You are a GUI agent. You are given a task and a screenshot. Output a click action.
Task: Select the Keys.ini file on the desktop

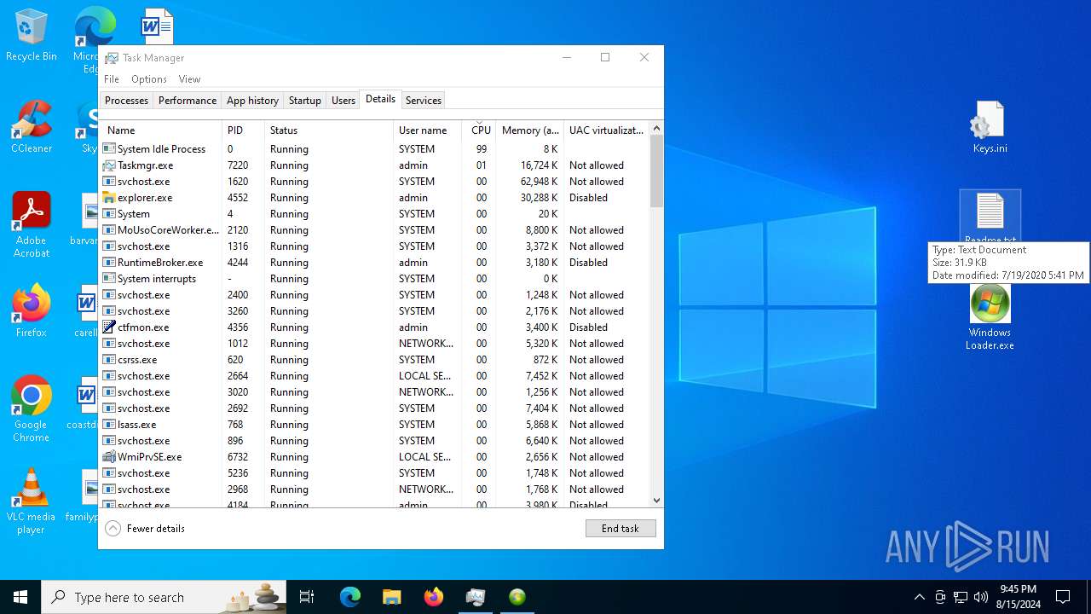pos(990,126)
